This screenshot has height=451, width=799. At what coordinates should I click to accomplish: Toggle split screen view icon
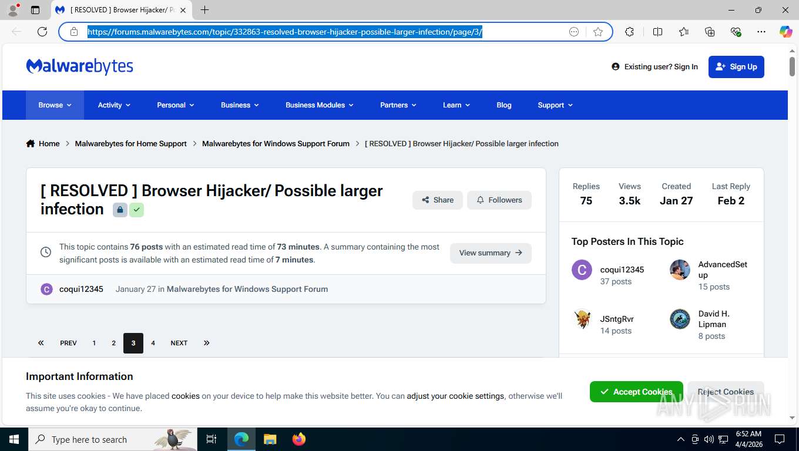pyautogui.click(x=657, y=32)
